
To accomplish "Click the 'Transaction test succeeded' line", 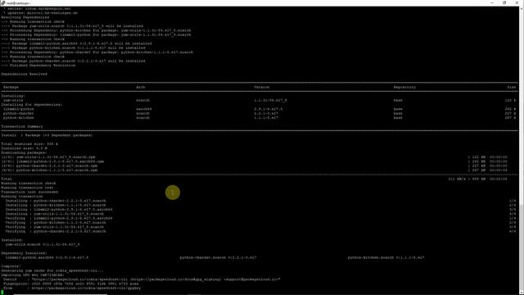I will (29, 192).
